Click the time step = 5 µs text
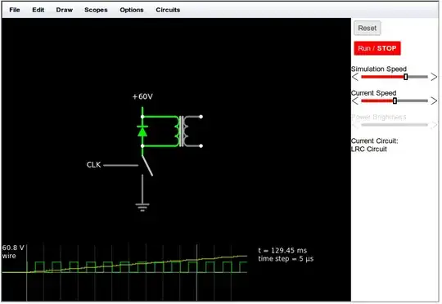The height and width of the screenshot is (304, 442). [286, 259]
